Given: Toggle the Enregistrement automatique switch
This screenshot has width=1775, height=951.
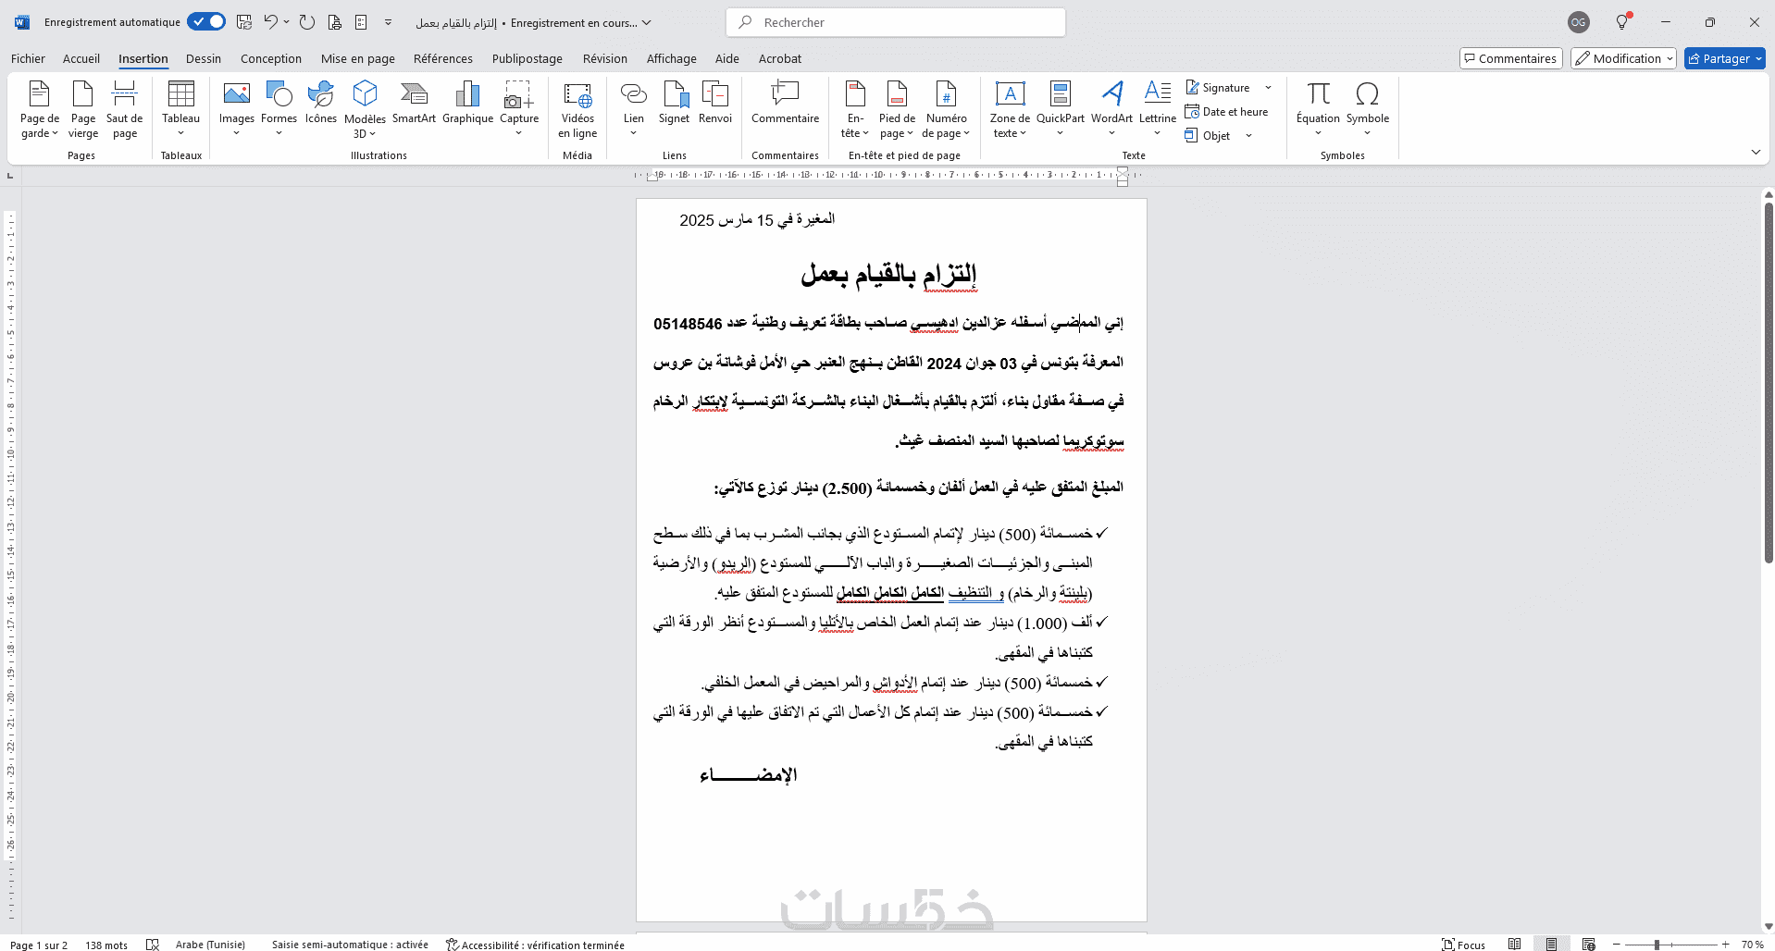Looking at the screenshot, I should pos(206,21).
